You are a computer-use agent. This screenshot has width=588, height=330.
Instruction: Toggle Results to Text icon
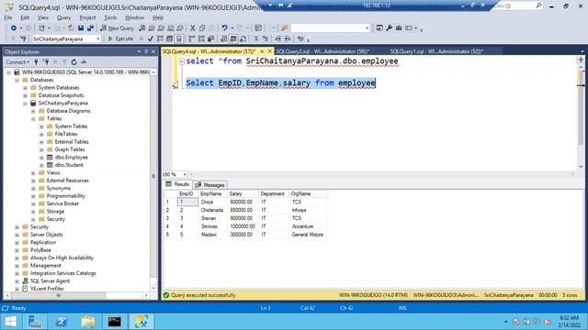(224, 38)
